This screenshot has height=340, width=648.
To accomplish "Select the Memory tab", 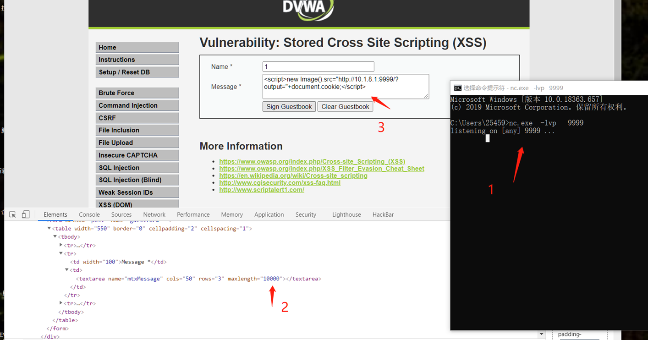I will coord(232,214).
